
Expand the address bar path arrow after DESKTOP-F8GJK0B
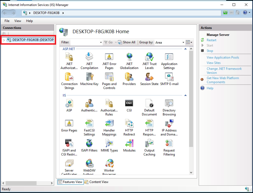point(63,13)
